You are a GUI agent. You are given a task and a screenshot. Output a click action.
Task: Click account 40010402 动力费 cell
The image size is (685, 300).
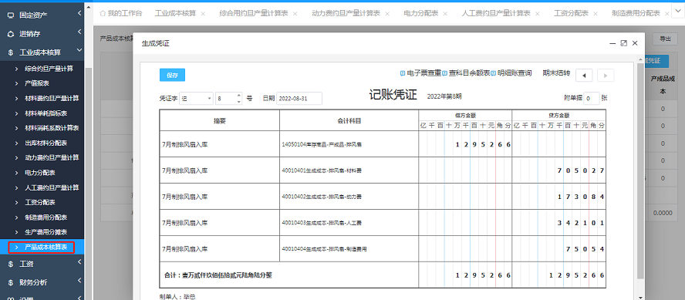pos(349,197)
